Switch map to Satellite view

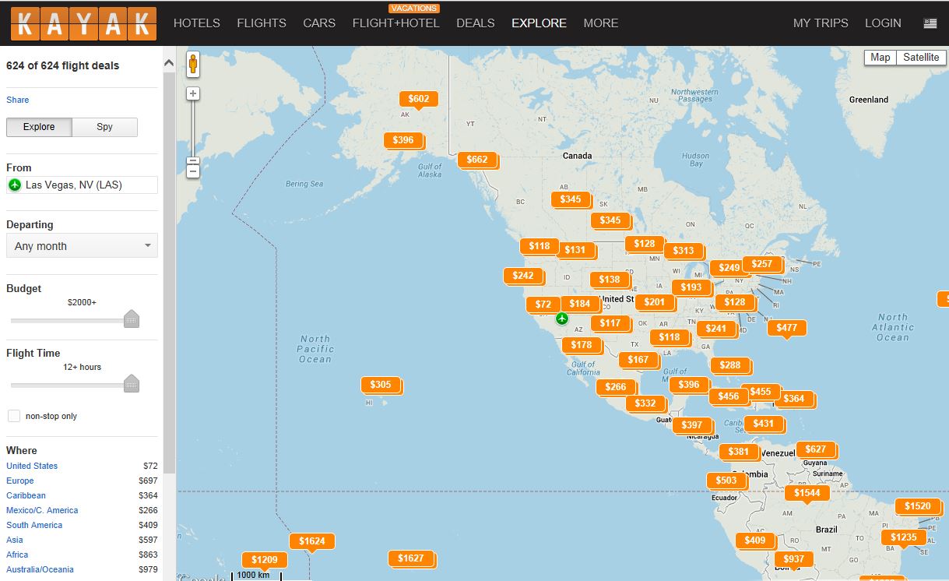pos(921,58)
